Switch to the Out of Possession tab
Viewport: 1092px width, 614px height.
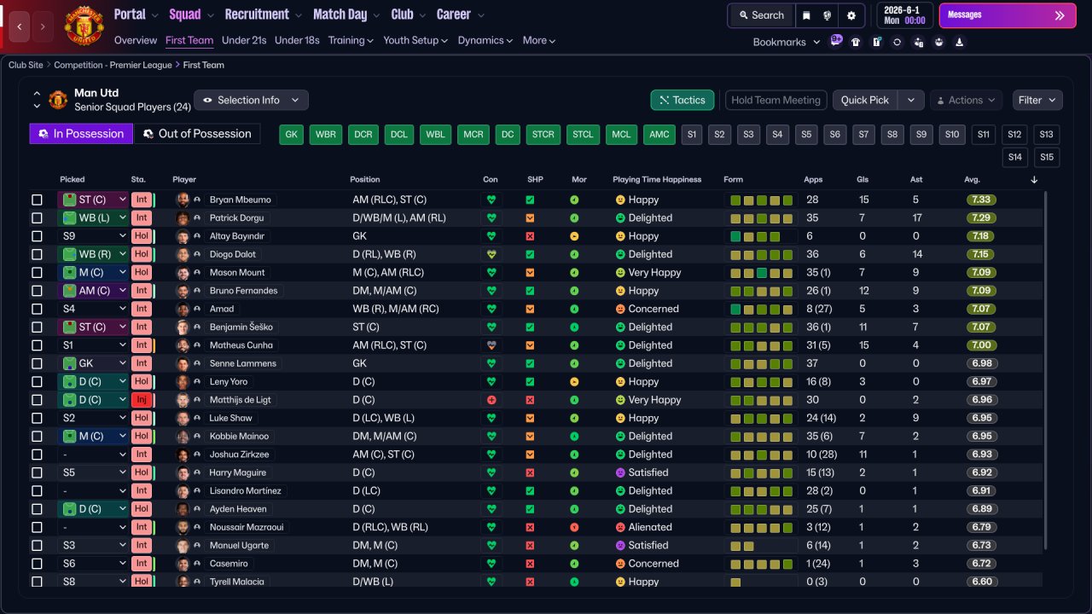click(x=197, y=134)
